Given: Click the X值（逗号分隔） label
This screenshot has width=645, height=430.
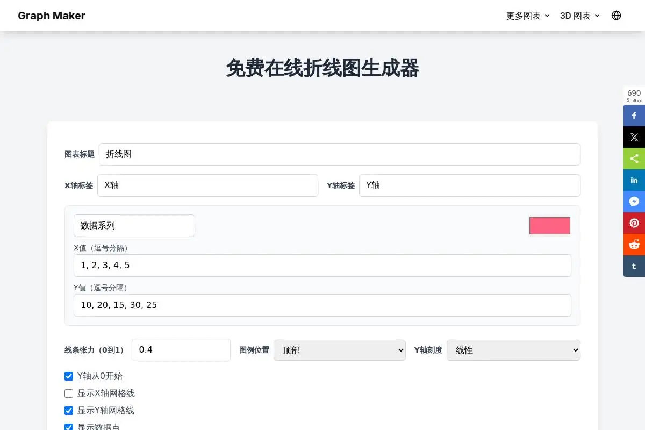Looking at the screenshot, I should coord(102,248).
